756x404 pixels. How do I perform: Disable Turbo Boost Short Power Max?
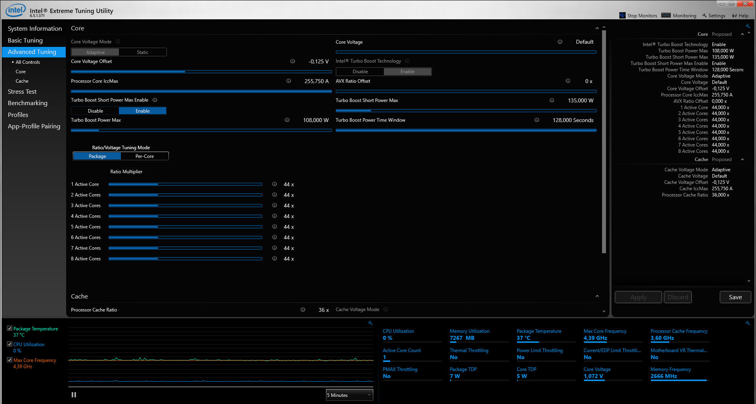point(95,111)
